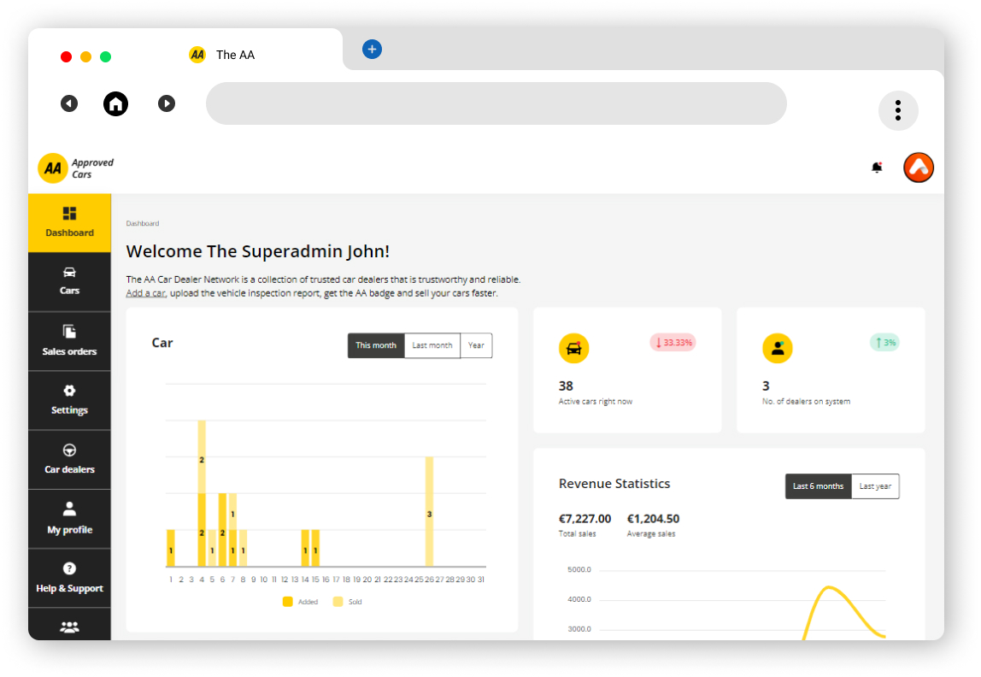Toggle the Sold legend swatch
Screen dimensions: 981x677
pos(338,602)
